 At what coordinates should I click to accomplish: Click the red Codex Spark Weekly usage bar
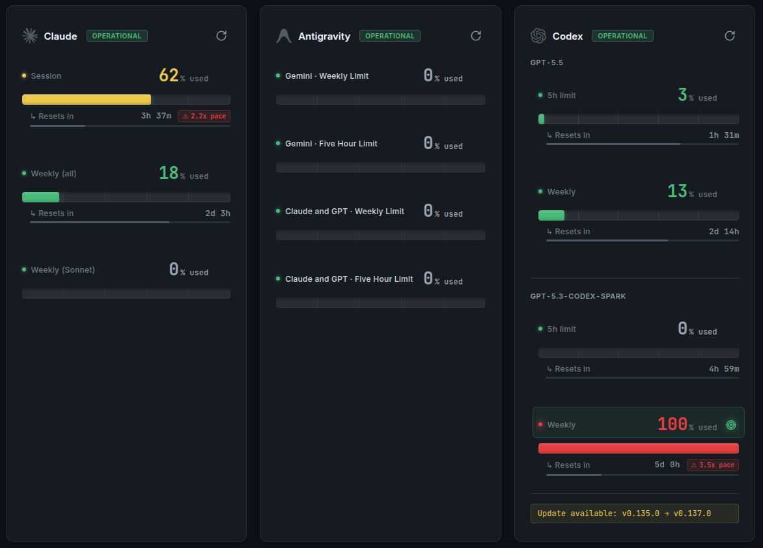[639, 448]
